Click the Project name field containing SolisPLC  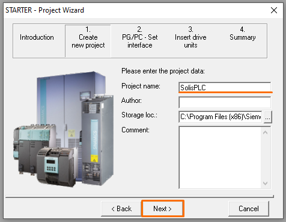click(x=225, y=87)
